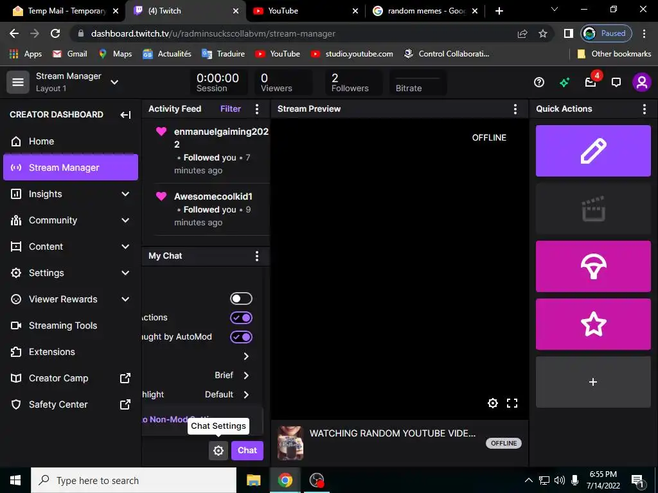Open File Explorer from taskbar
This screenshot has width=658, height=493.
(x=253, y=480)
